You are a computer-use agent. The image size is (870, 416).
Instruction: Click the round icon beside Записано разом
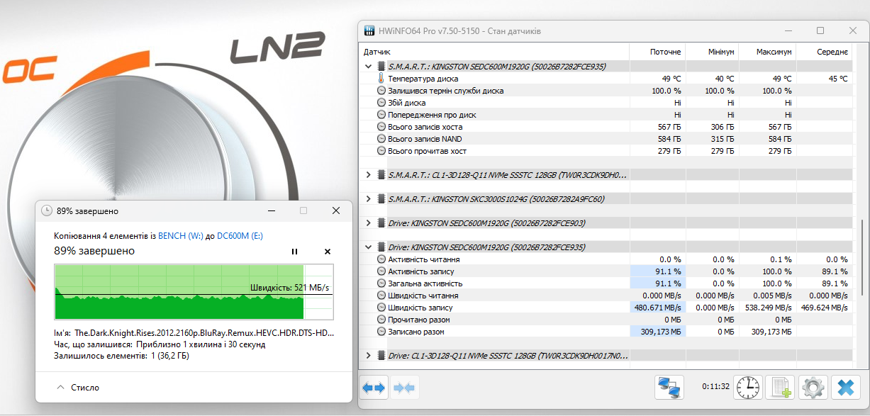point(381,332)
